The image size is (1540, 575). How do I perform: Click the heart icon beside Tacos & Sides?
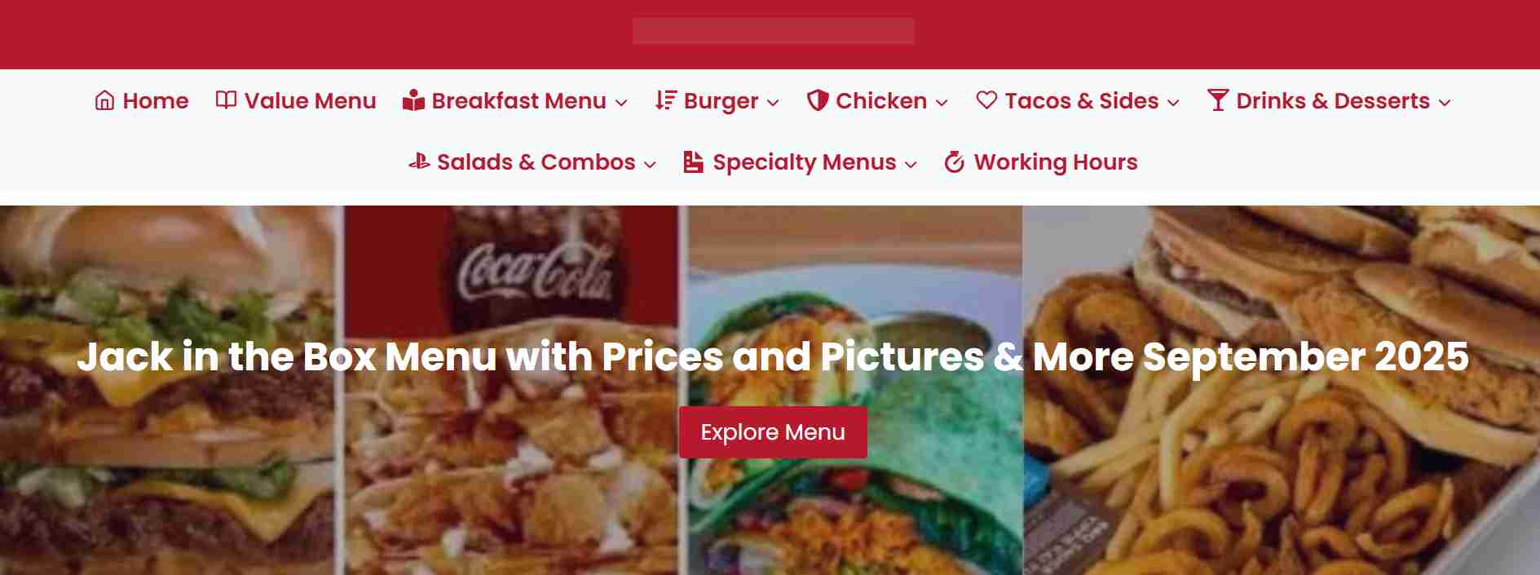point(986,100)
